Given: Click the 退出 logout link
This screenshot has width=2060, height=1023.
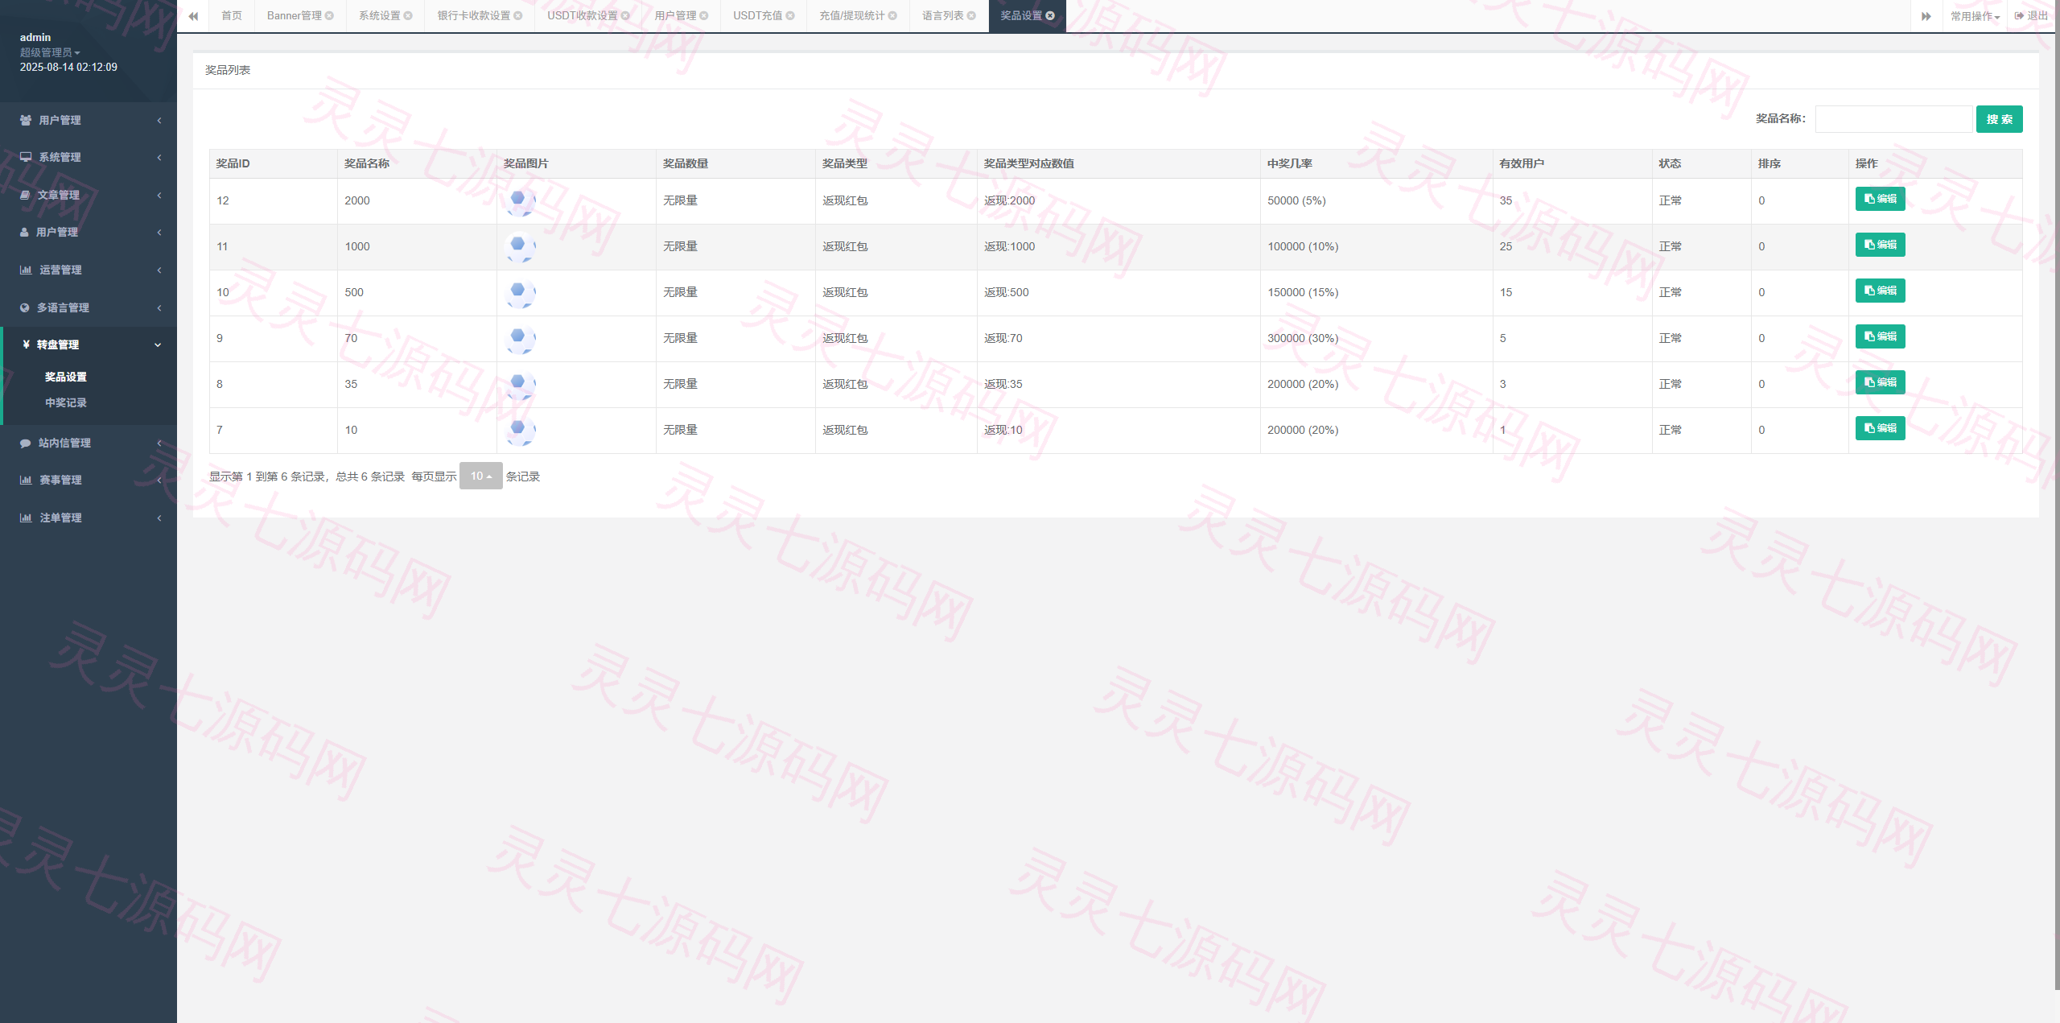Looking at the screenshot, I should pos(2032,16).
